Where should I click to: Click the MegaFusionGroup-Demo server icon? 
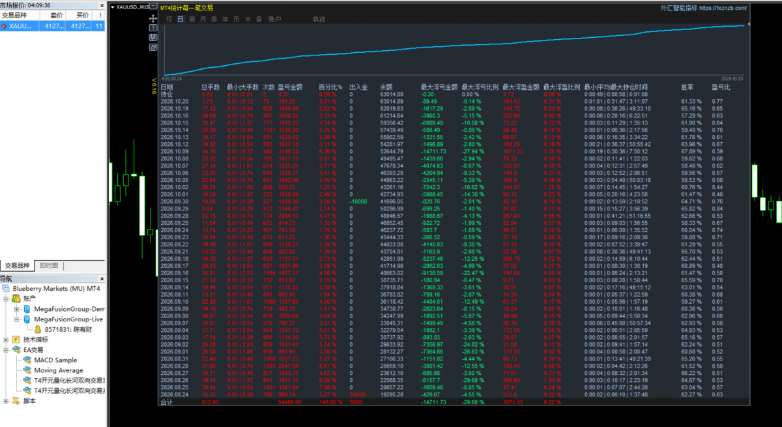(x=27, y=308)
